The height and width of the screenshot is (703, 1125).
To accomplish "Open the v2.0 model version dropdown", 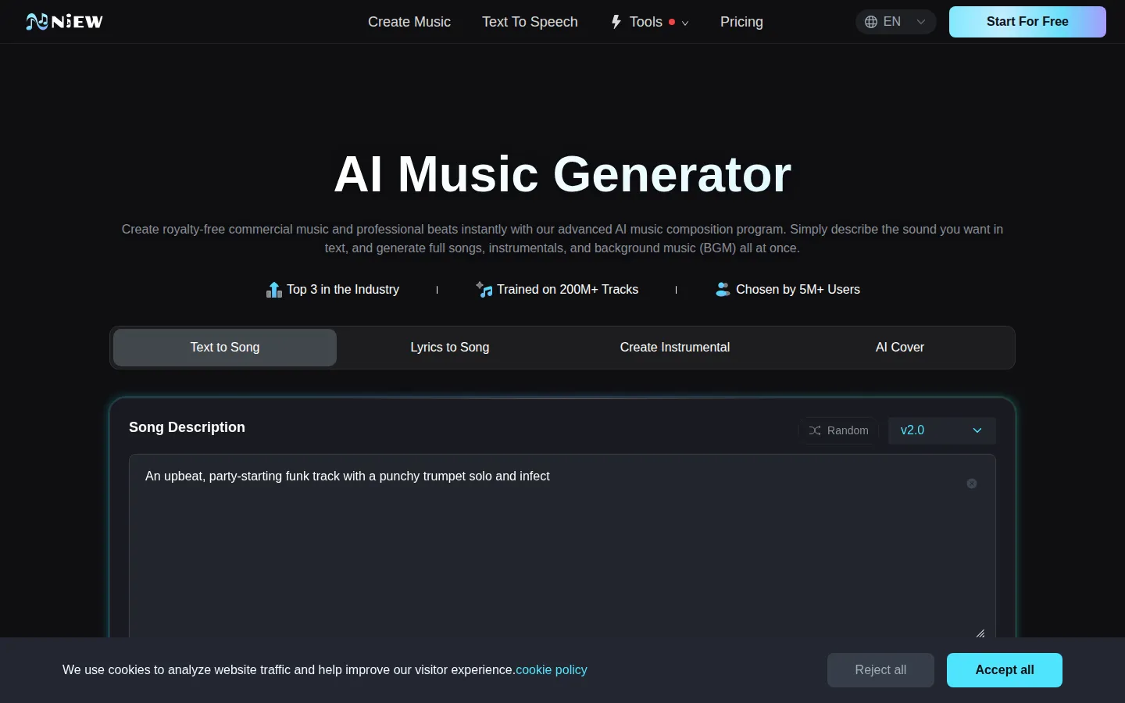I will 941,430.
